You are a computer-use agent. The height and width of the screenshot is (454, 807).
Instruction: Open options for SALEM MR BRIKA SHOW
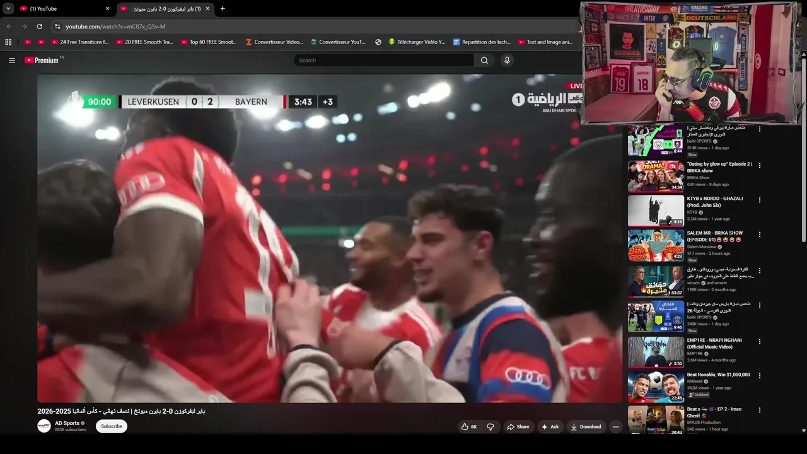click(760, 235)
